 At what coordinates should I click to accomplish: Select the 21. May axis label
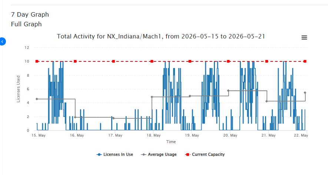point(269,135)
